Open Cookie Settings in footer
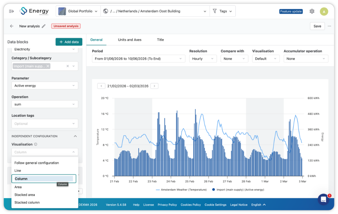The image size is (338, 214). (215, 205)
